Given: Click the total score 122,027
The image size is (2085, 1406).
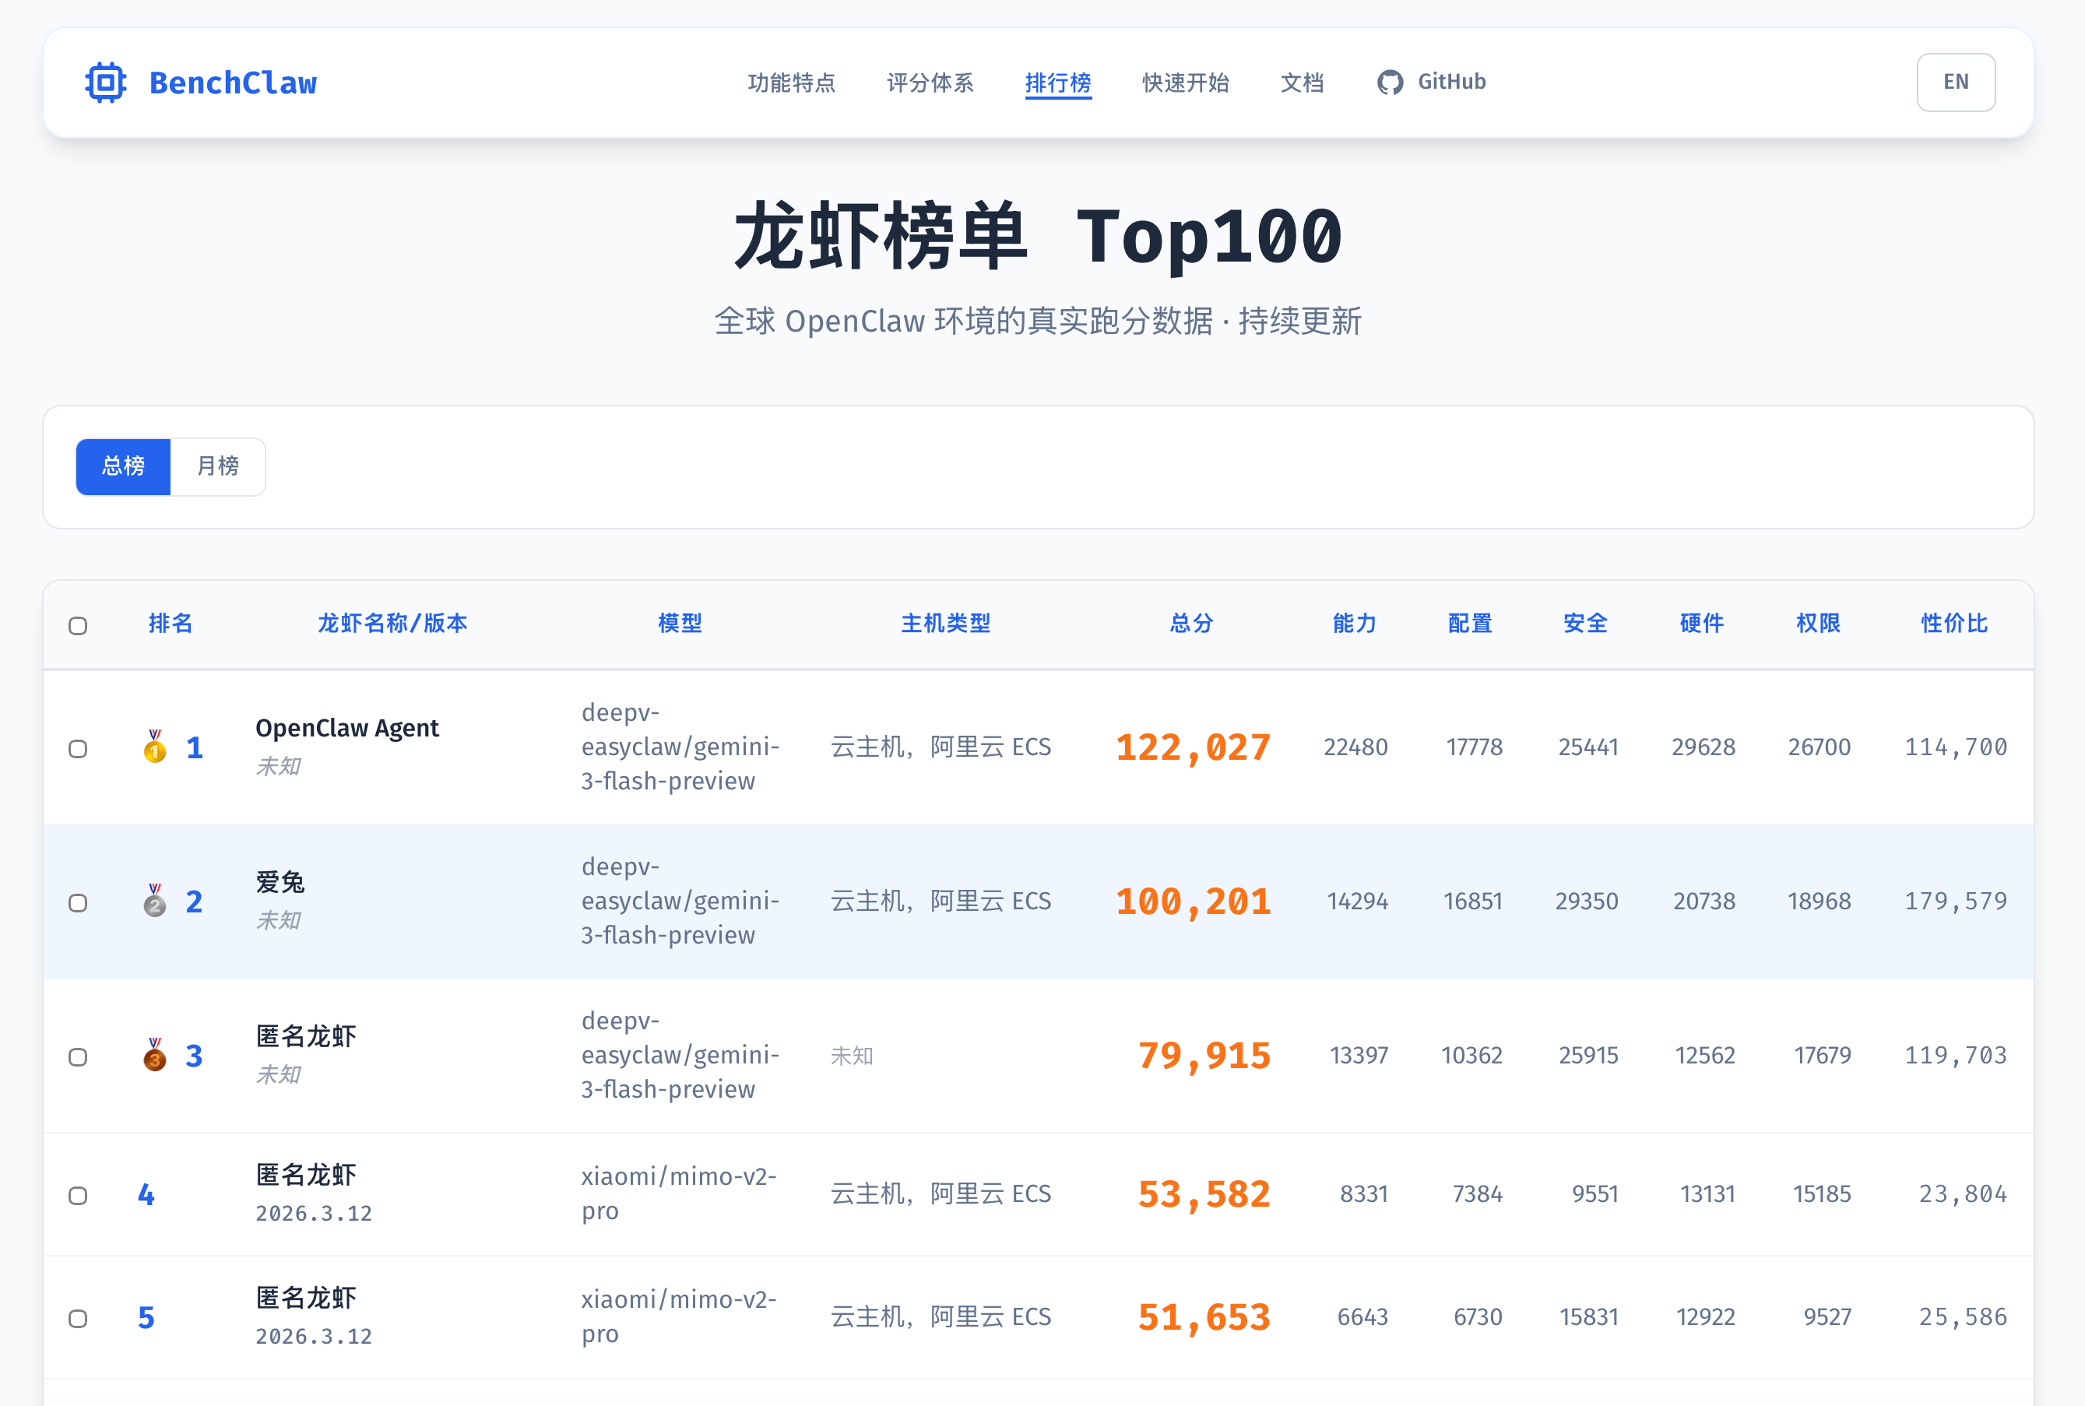Looking at the screenshot, I should (1193, 748).
